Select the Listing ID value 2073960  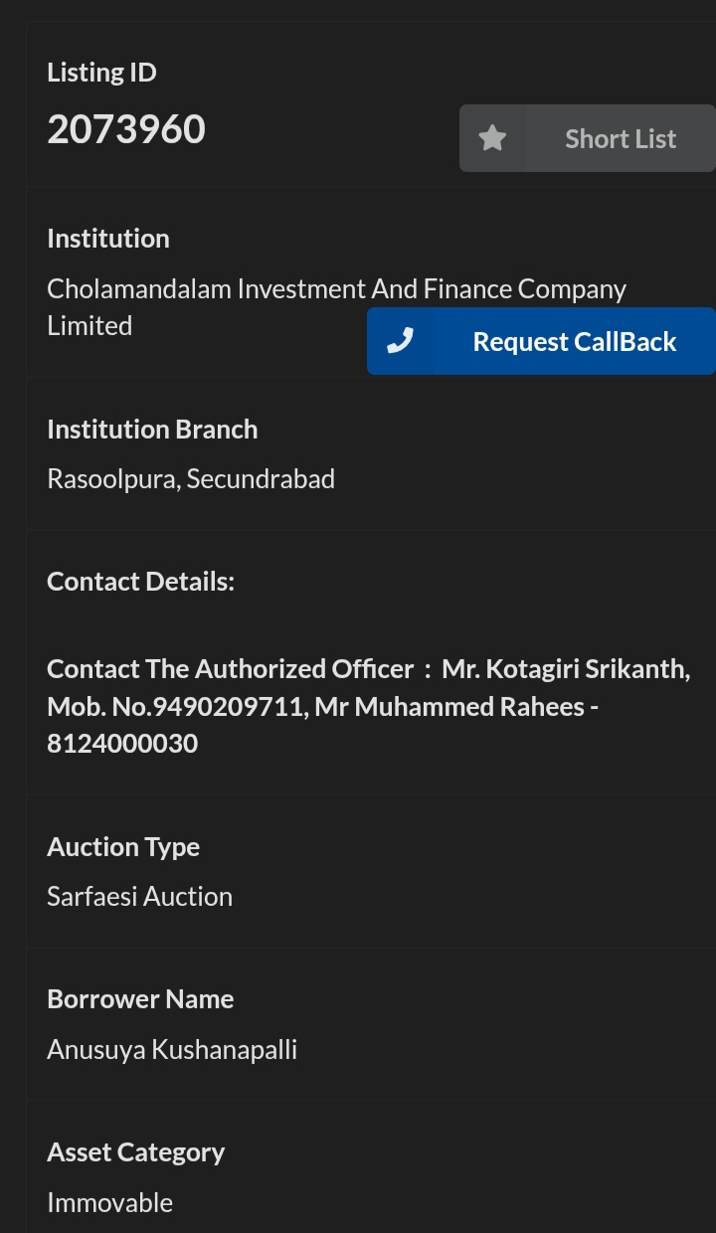pos(126,128)
